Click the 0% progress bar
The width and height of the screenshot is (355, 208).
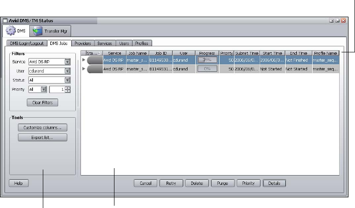pyautogui.click(x=207, y=69)
